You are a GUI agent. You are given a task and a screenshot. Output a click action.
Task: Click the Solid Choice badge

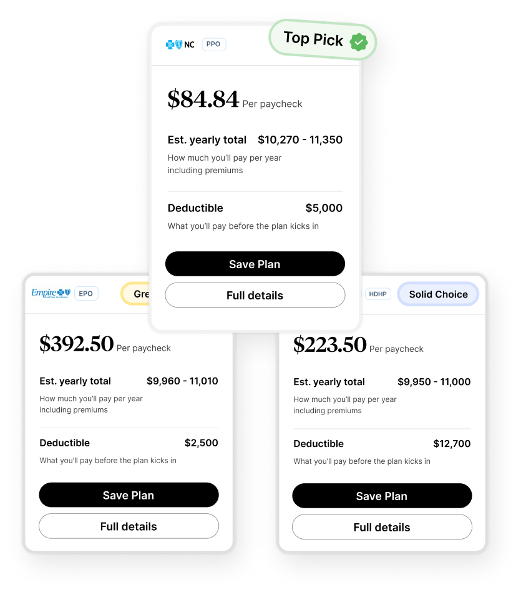438,294
